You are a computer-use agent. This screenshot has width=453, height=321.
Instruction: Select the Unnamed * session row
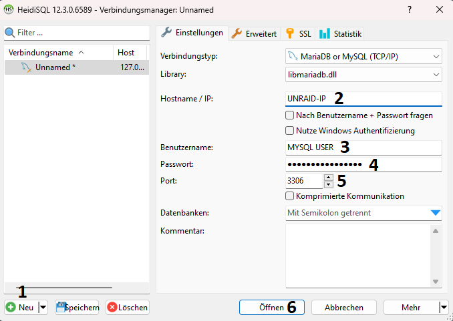coord(77,67)
